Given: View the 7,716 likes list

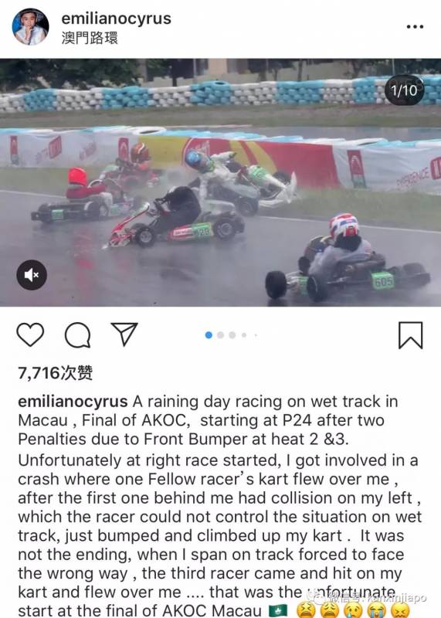Looking at the screenshot, I should click(55, 373).
